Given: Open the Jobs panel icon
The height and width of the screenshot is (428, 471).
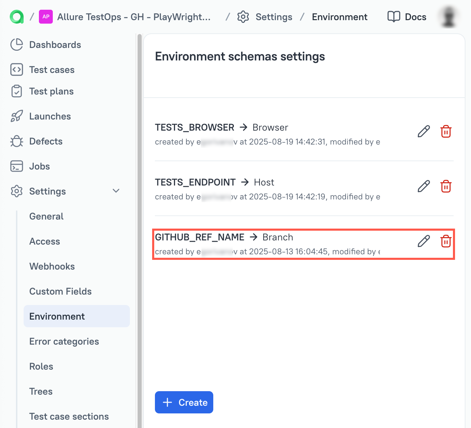Looking at the screenshot, I should (16, 166).
